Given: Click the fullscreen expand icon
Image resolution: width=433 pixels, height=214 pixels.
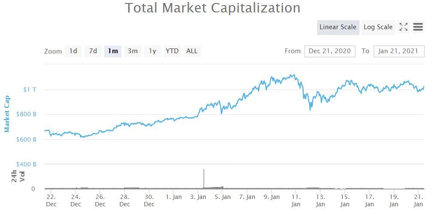Looking at the screenshot, I should 403,27.
